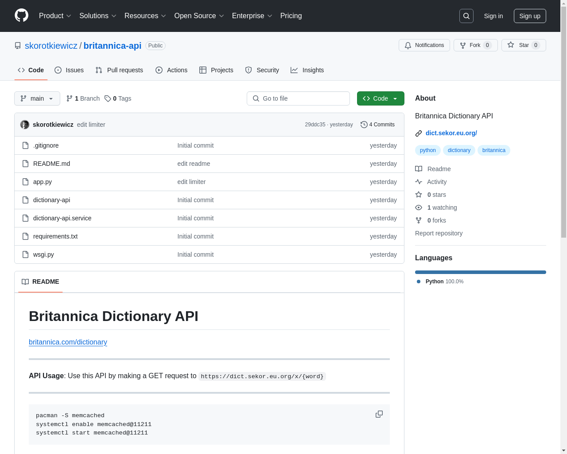
Task: Open the Security tab
Action: (262, 70)
